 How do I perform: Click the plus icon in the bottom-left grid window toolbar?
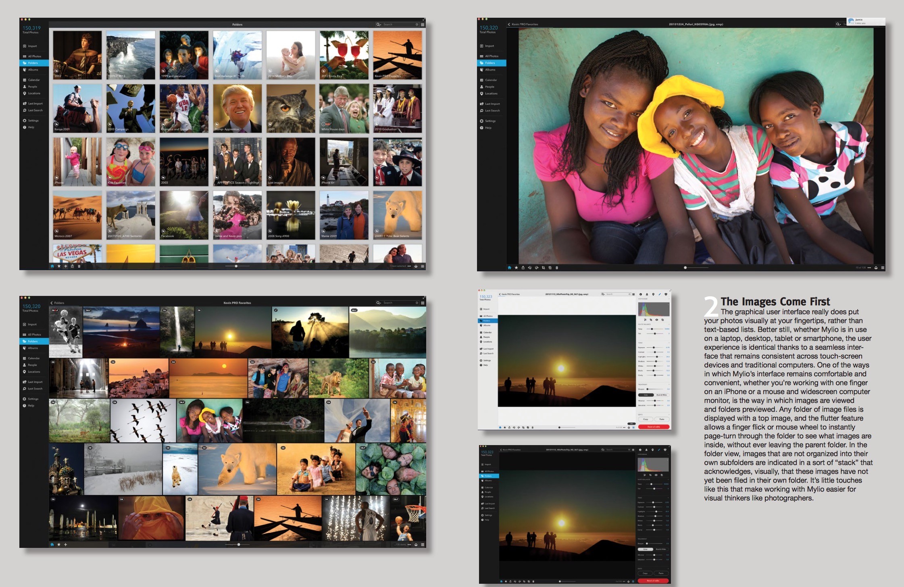(x=66, y=544)
